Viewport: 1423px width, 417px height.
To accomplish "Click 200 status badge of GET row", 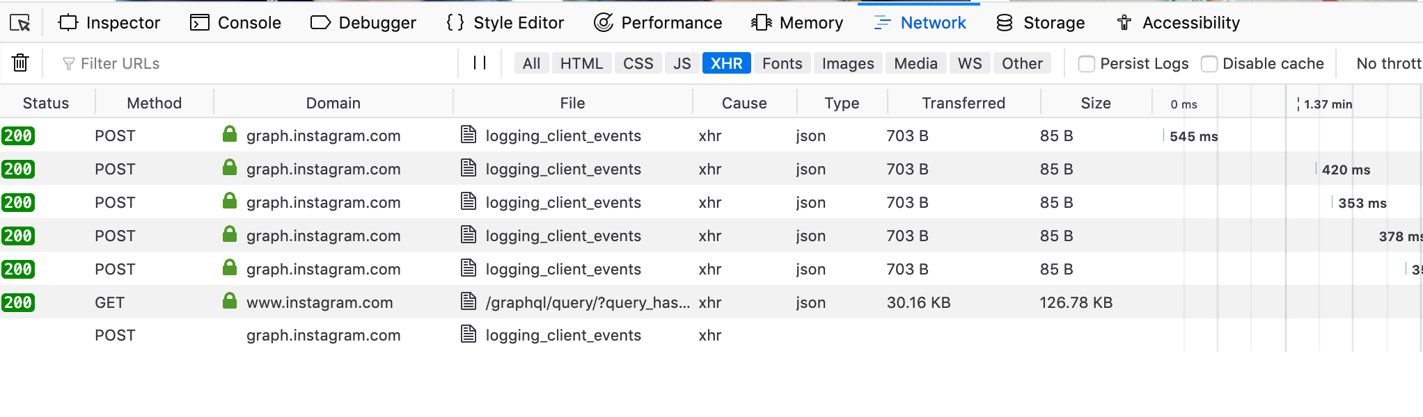I will pyautogui.click(x=18, y=302).
